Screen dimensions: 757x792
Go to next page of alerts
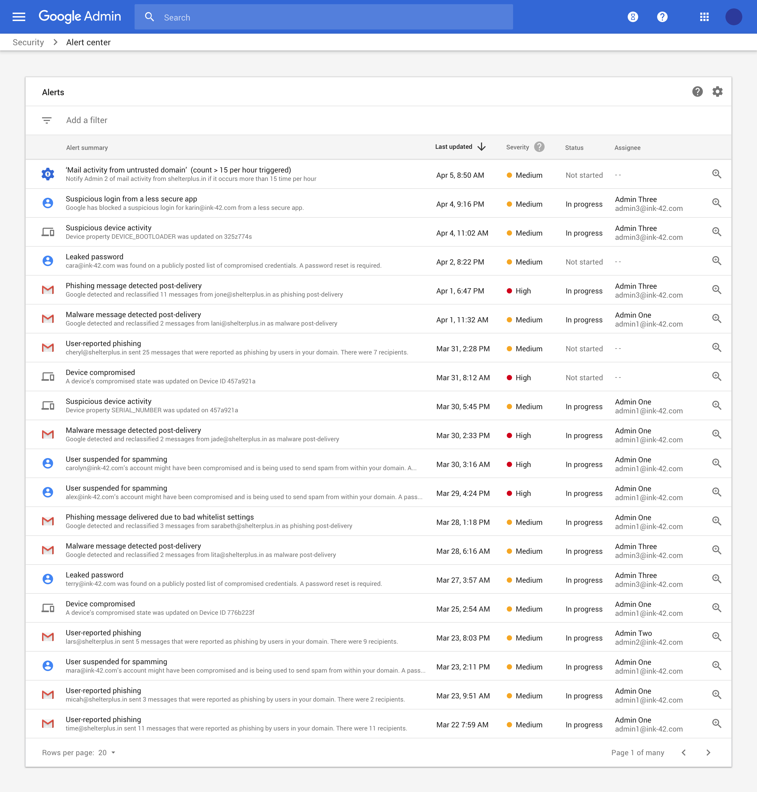click(708, 753)
